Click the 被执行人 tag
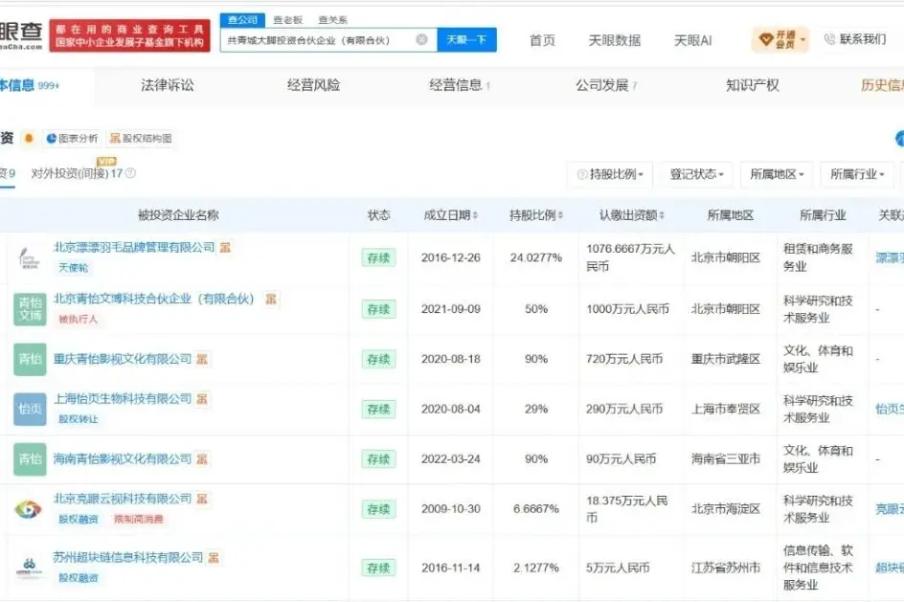 coord(78,319)
